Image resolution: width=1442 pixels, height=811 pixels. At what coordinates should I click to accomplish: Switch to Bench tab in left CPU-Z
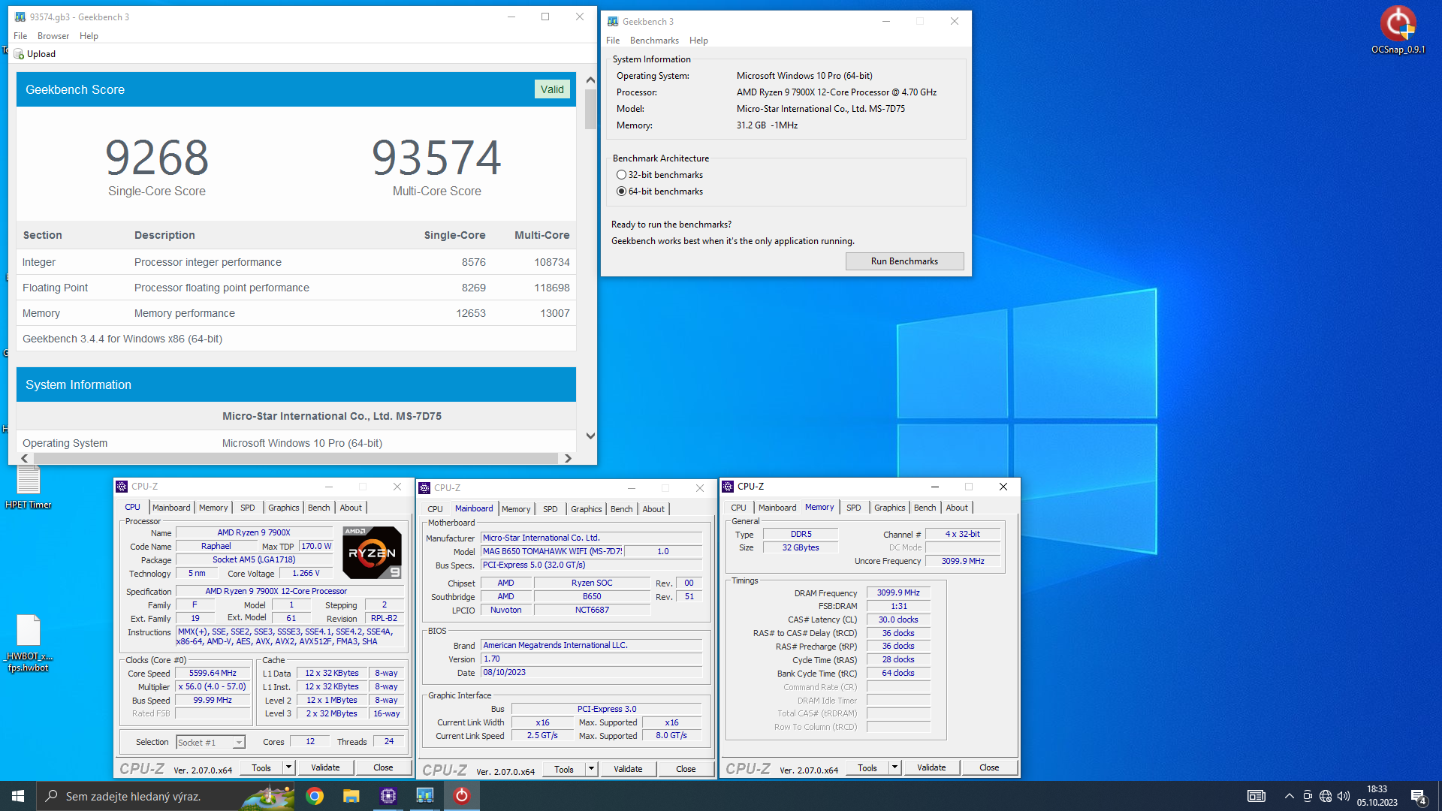(x=319, y=508)
